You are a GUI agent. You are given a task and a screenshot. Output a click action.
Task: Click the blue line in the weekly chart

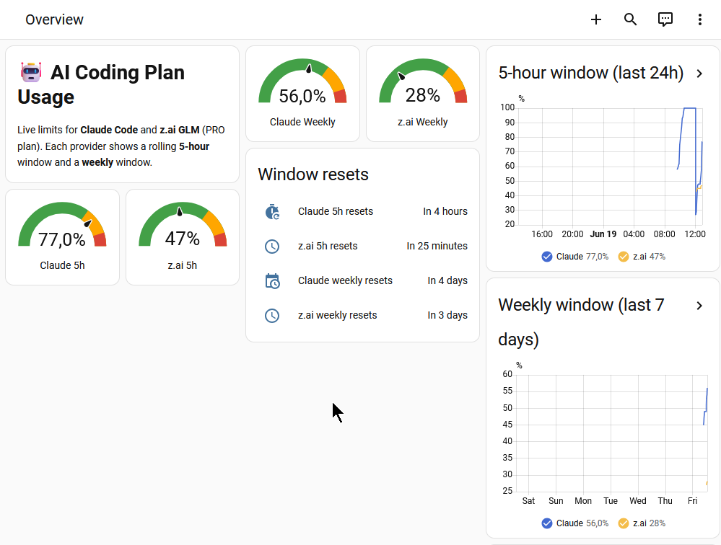(x=705, y=411)
